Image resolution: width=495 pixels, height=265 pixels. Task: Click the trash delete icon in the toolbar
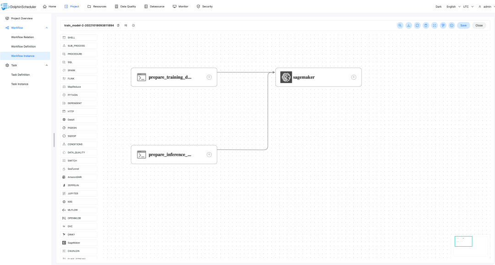click(426, 25)
